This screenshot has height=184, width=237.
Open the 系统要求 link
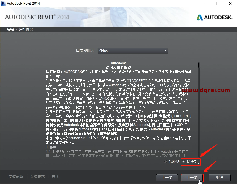(37, 177)
